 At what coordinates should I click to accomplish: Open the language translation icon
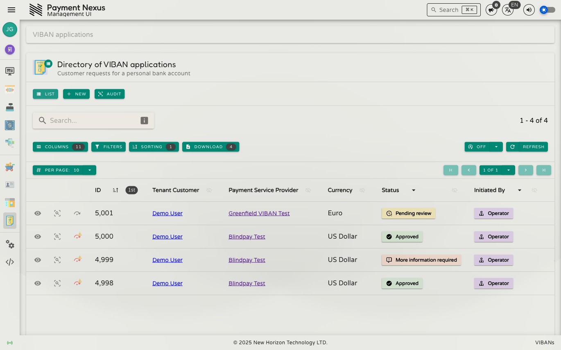coord(508,10)
